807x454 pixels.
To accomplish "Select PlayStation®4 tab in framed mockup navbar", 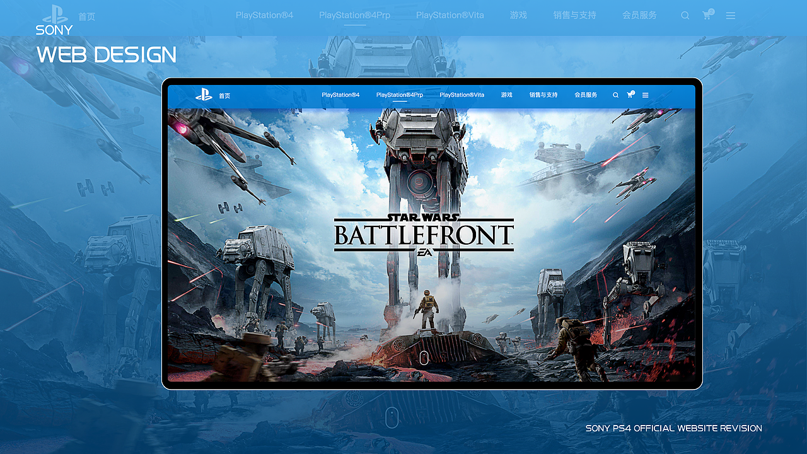I will tap(340, 95).
